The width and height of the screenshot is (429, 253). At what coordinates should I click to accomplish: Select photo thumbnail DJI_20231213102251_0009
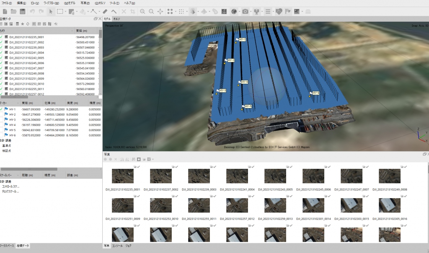(123, 205)
